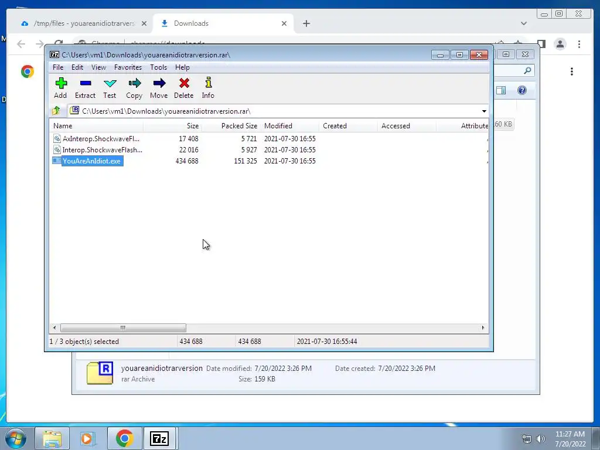Click the Interop.ShockwaveFlash file icon

click(57, 149)
